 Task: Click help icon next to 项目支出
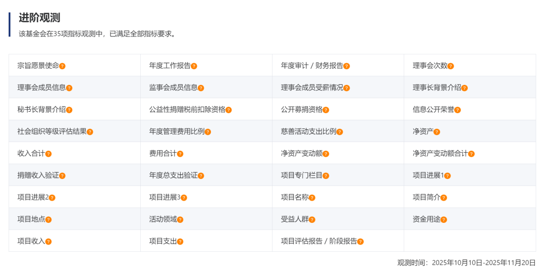pyautogui.click(x=180, y=242)
